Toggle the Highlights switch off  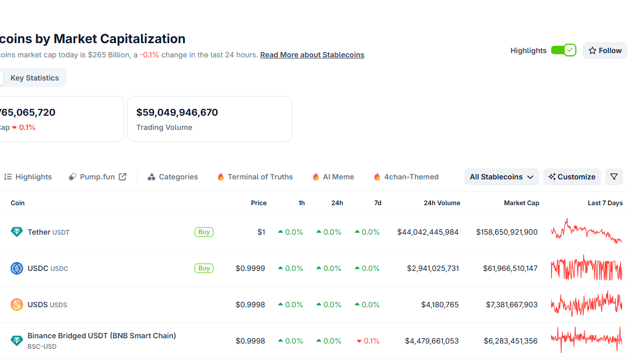(x=564, y=51)
